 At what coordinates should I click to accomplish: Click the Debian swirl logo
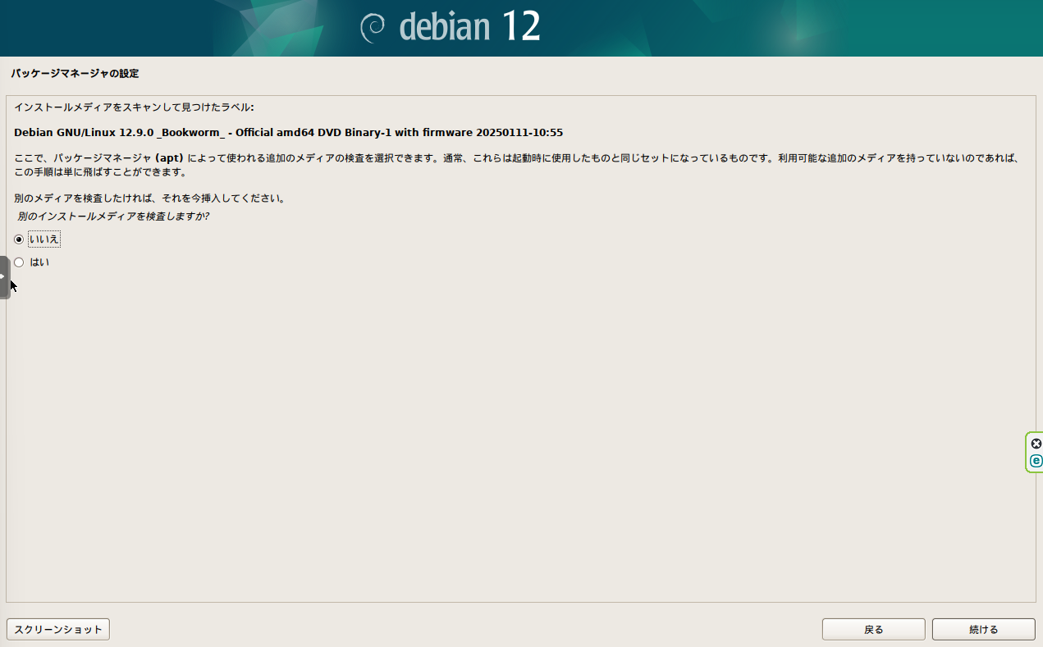coord(374,27)
